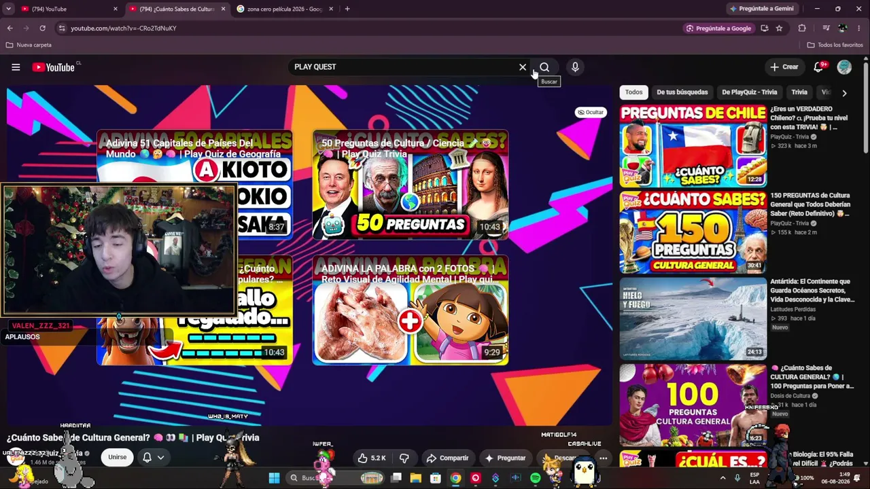Open YouTube notifications bell
Image resolution: width=870 pixels, height=489 pixels.
click(x=818, y=67)
